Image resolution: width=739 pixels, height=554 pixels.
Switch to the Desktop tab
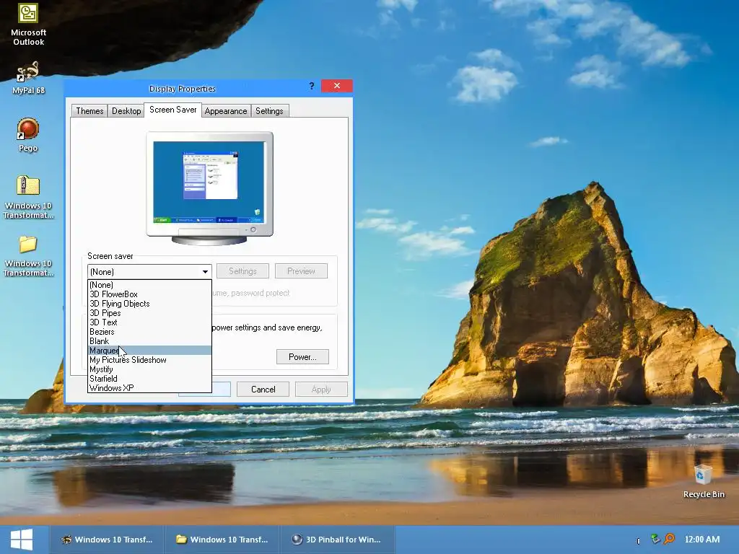[x=126, y=110]
